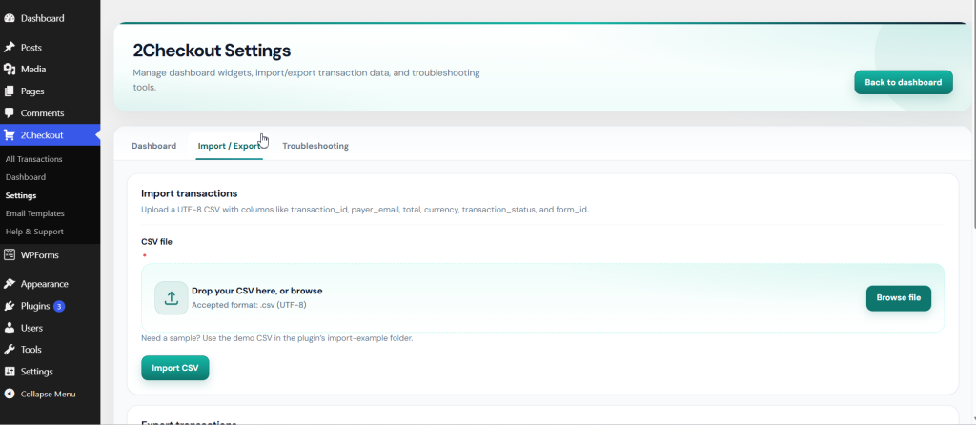Click the Settings sliders icon in sidebar
This screenshot has height=425, width=976.
pos(10,372)
